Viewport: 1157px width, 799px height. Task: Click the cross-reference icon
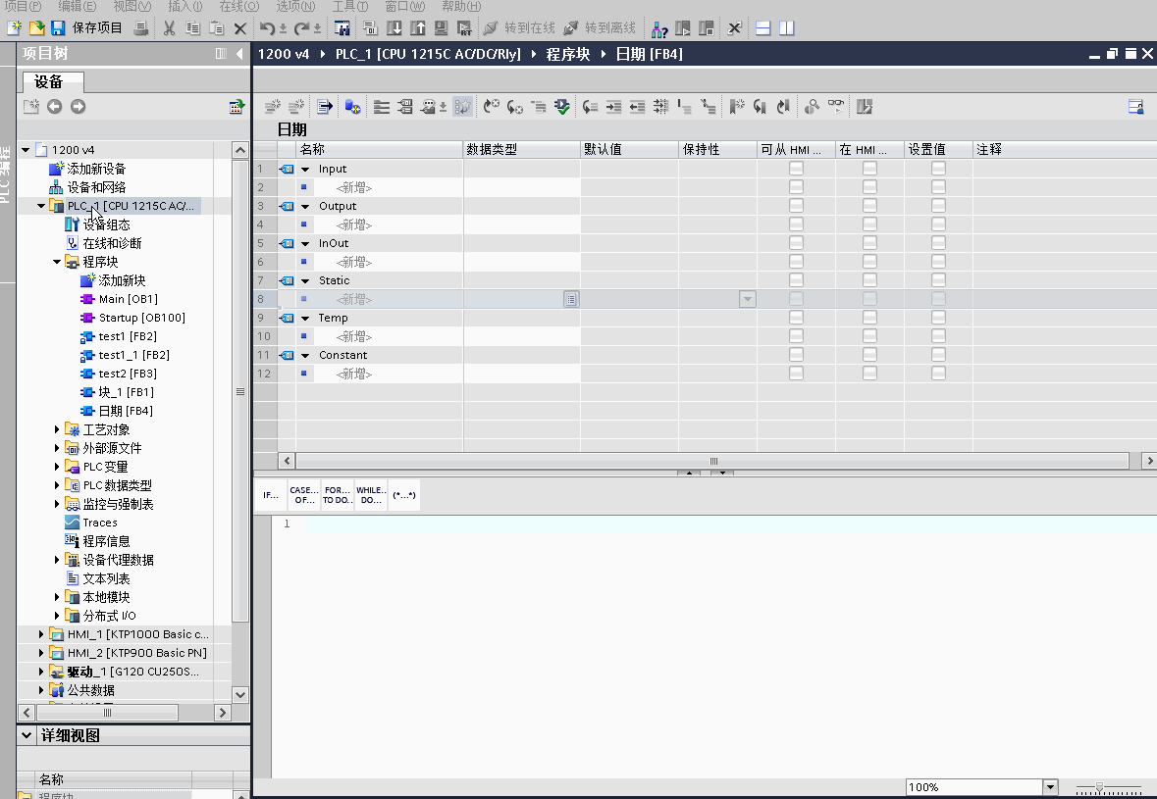(x=734, y=28)
